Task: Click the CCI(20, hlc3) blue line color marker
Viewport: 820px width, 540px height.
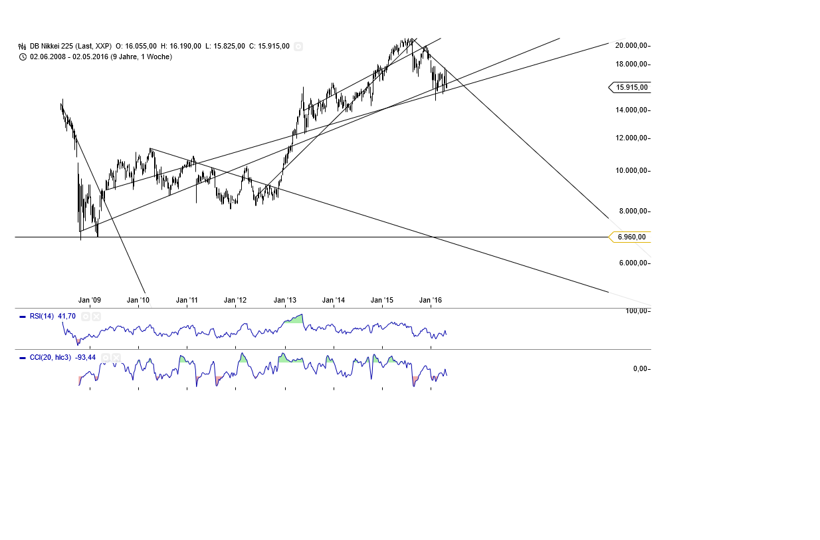Action: click(x=23, y=358)
